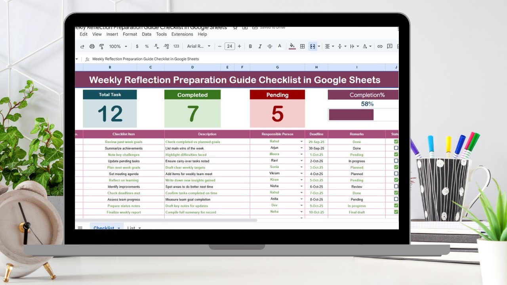Open the Format menu
This screenshot has height=285, width=507.
[x=130, y=34]
